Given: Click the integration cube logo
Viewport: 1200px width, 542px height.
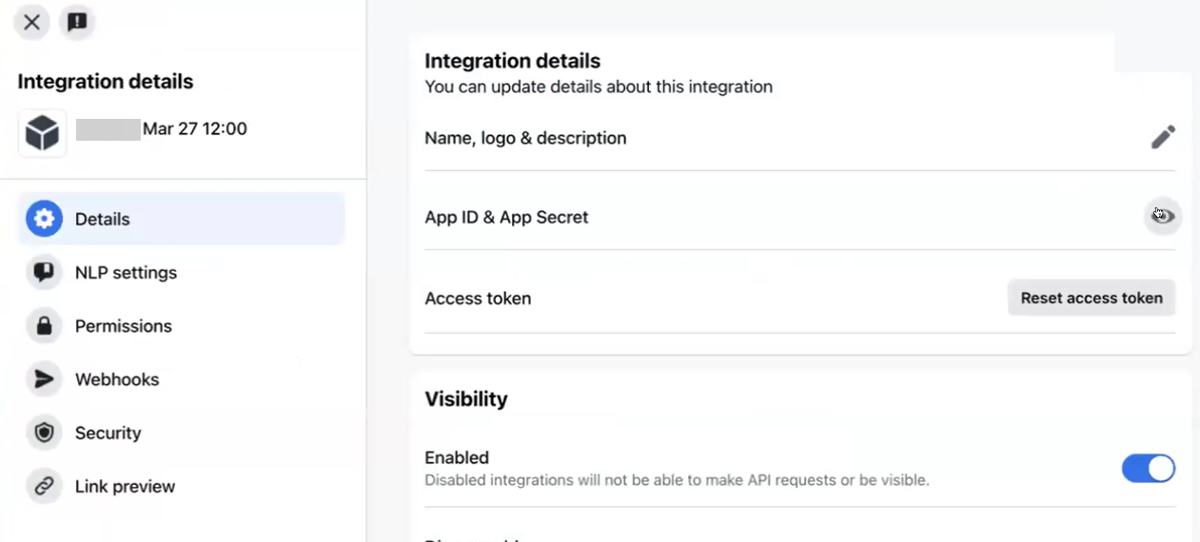Looking at the screenshot, I should (42, 133).
